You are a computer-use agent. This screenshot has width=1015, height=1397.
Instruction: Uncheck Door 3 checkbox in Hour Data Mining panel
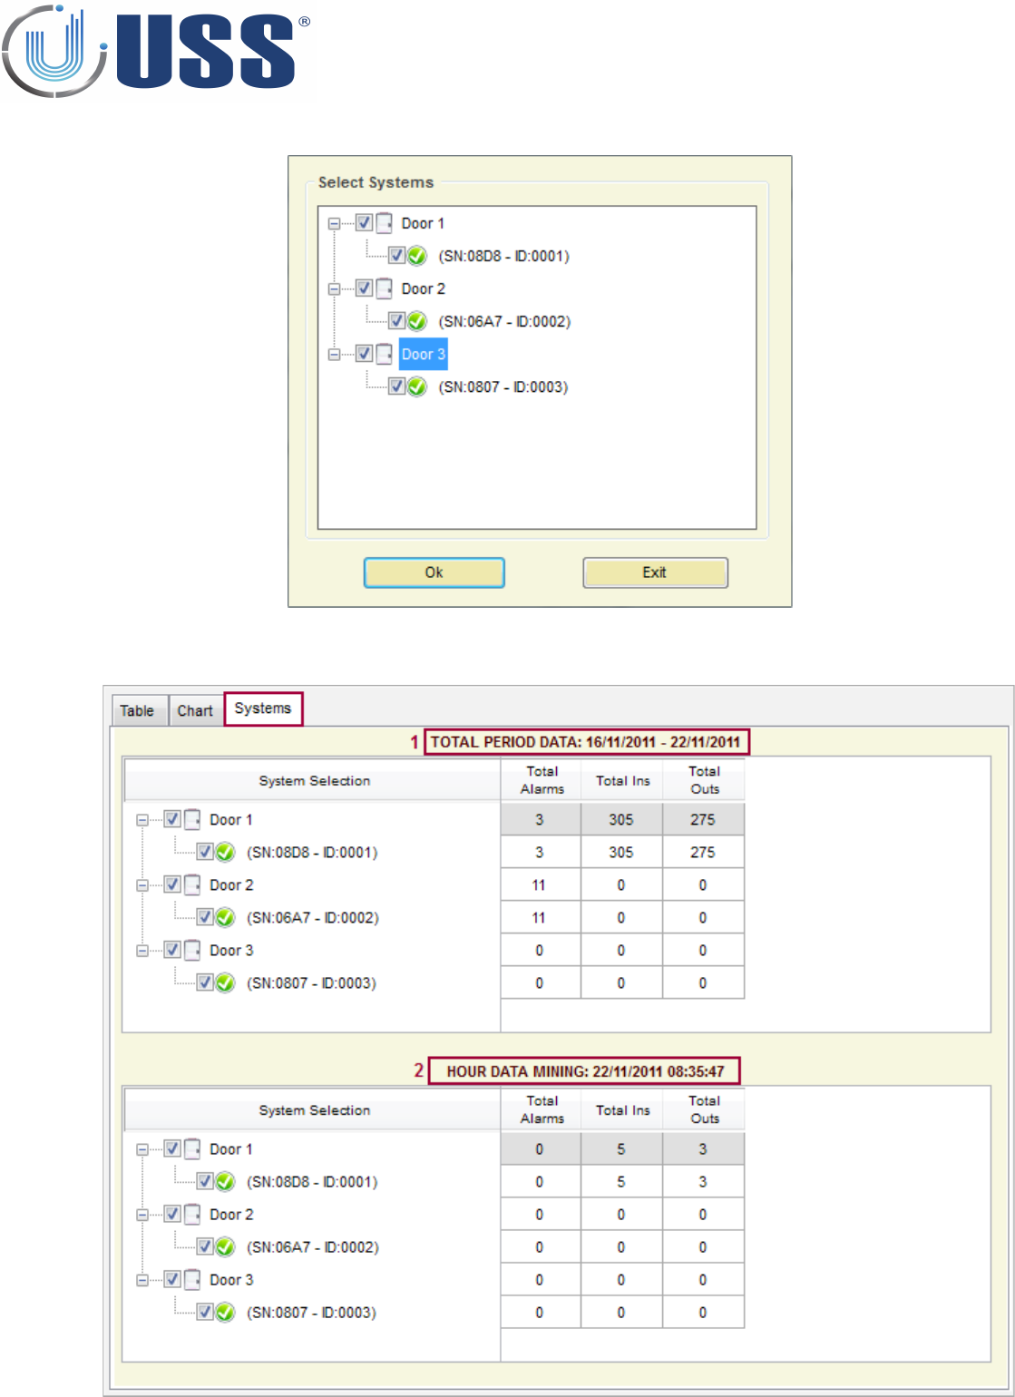(x=171, y=1280)
